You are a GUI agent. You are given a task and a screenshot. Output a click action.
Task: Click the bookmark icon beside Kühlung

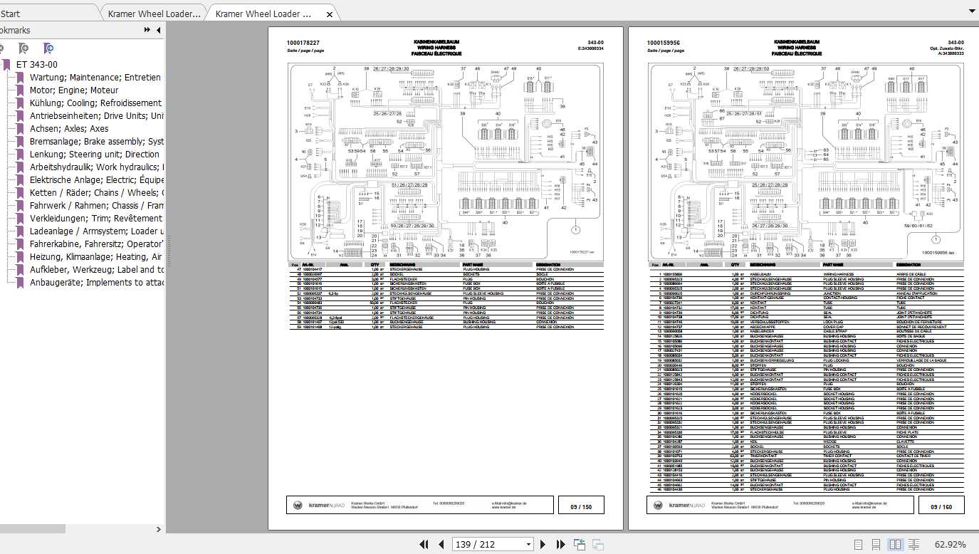click(21, 103)
